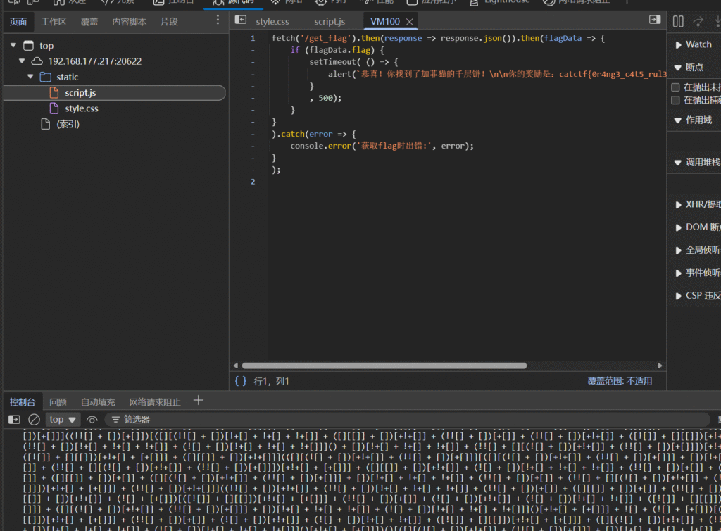Viewport: 721px width, 531px height.
Task: Toggle the debugger sidebar icon
Action: tap(654, 20)
